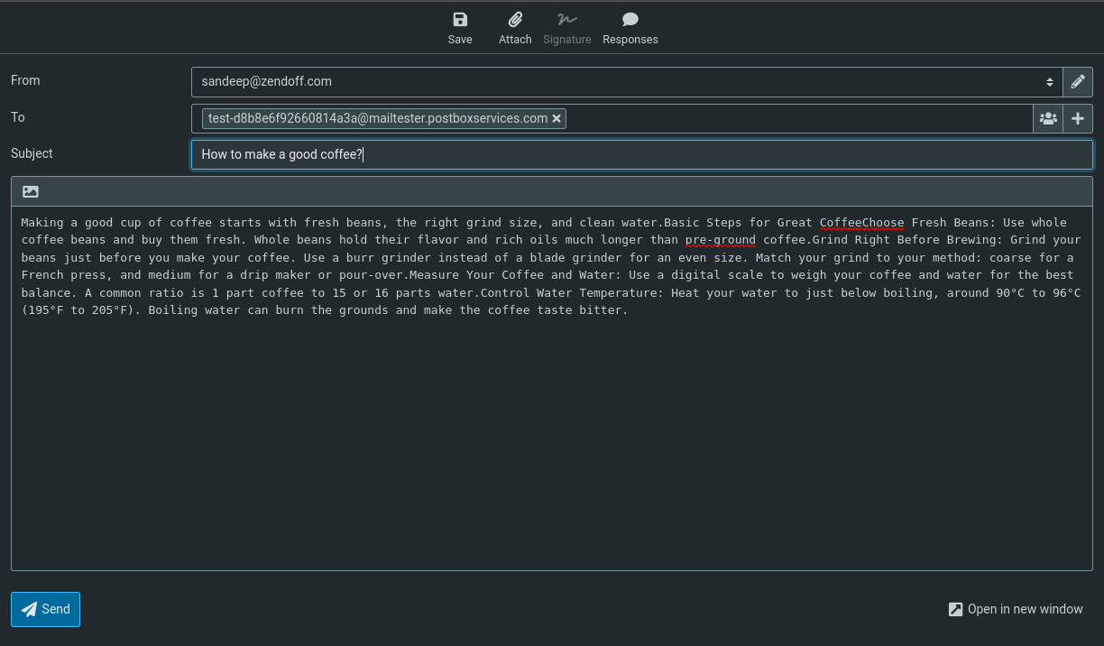1104x646 pixels.
Task: Insert an image using the editor picture icon
Action: point(31,191)
